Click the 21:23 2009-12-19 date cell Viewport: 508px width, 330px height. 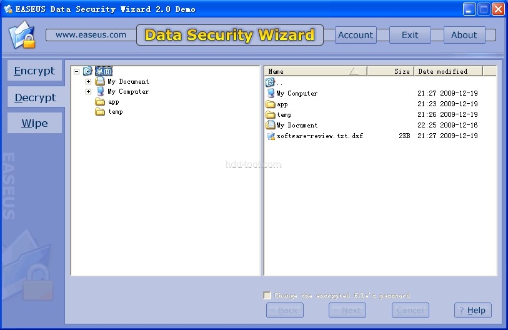pyautogui.click(x=447, y=104)
